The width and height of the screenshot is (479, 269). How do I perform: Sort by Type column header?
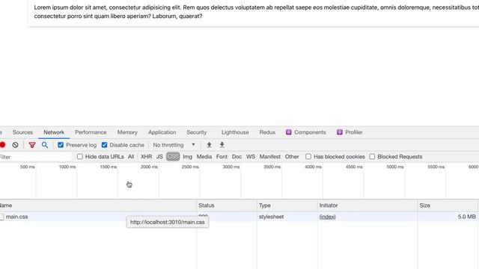coord(287,205)
